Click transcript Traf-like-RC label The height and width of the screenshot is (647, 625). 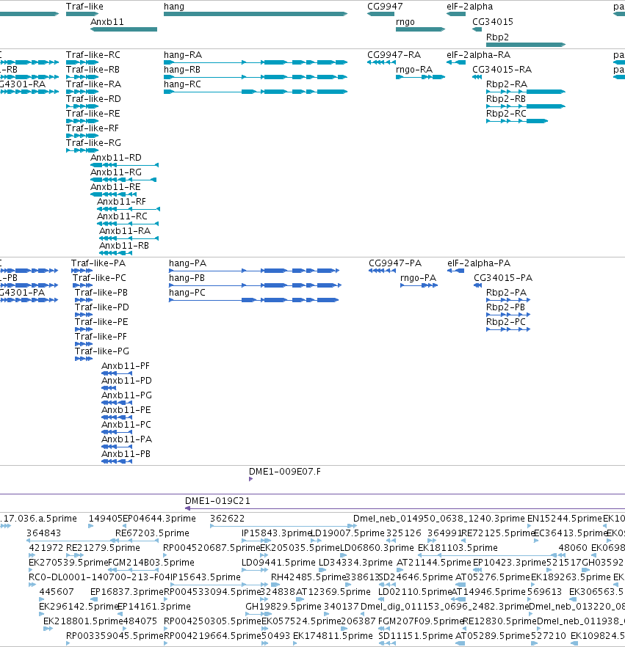[x=93, y=55]
